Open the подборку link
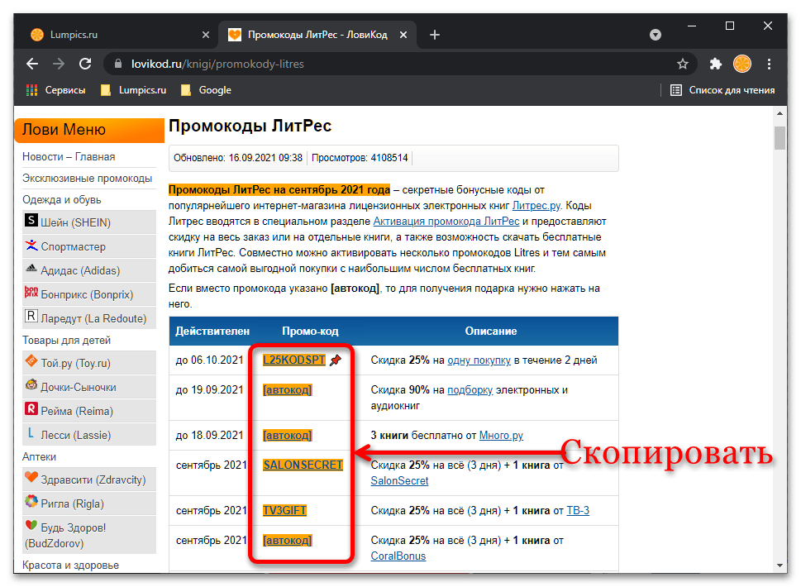 470,389
